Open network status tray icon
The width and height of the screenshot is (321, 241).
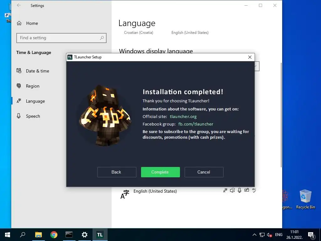(x=262, y=235)
